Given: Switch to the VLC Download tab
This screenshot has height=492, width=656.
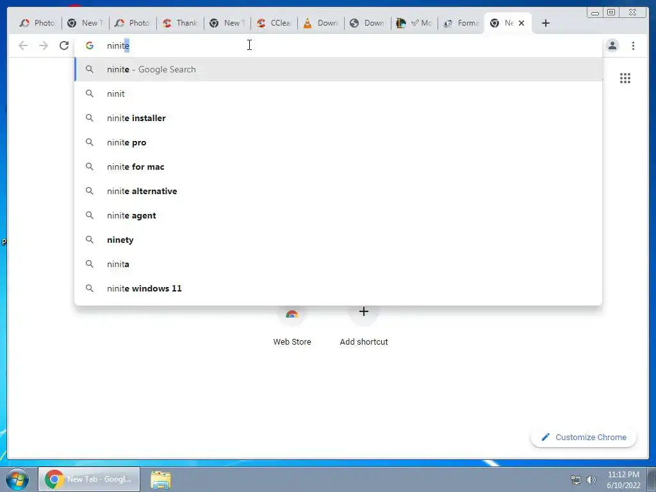Looking at the screenshot, I should pos(321,23).
